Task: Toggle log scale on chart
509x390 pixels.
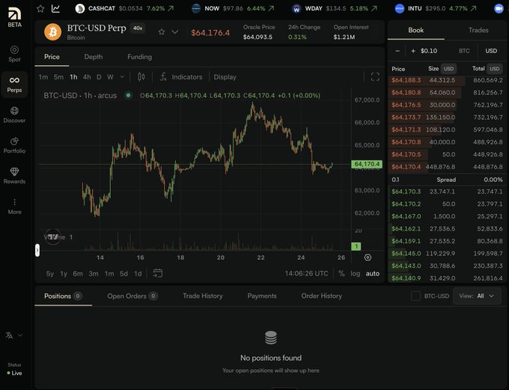Action: tap(355, 273)
